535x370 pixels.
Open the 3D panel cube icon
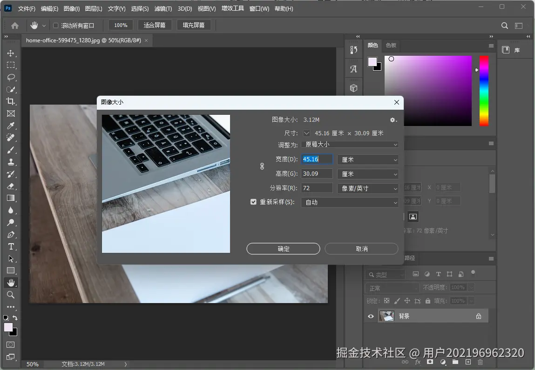point(353,88)
